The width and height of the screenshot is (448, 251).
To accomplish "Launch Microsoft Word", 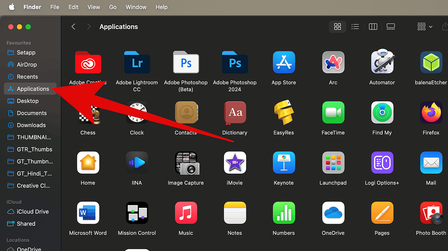I will coord(88,213).
